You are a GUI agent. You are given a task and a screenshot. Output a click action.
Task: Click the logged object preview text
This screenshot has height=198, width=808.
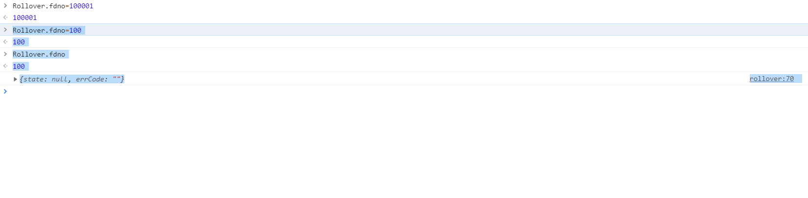pos(71,79)
